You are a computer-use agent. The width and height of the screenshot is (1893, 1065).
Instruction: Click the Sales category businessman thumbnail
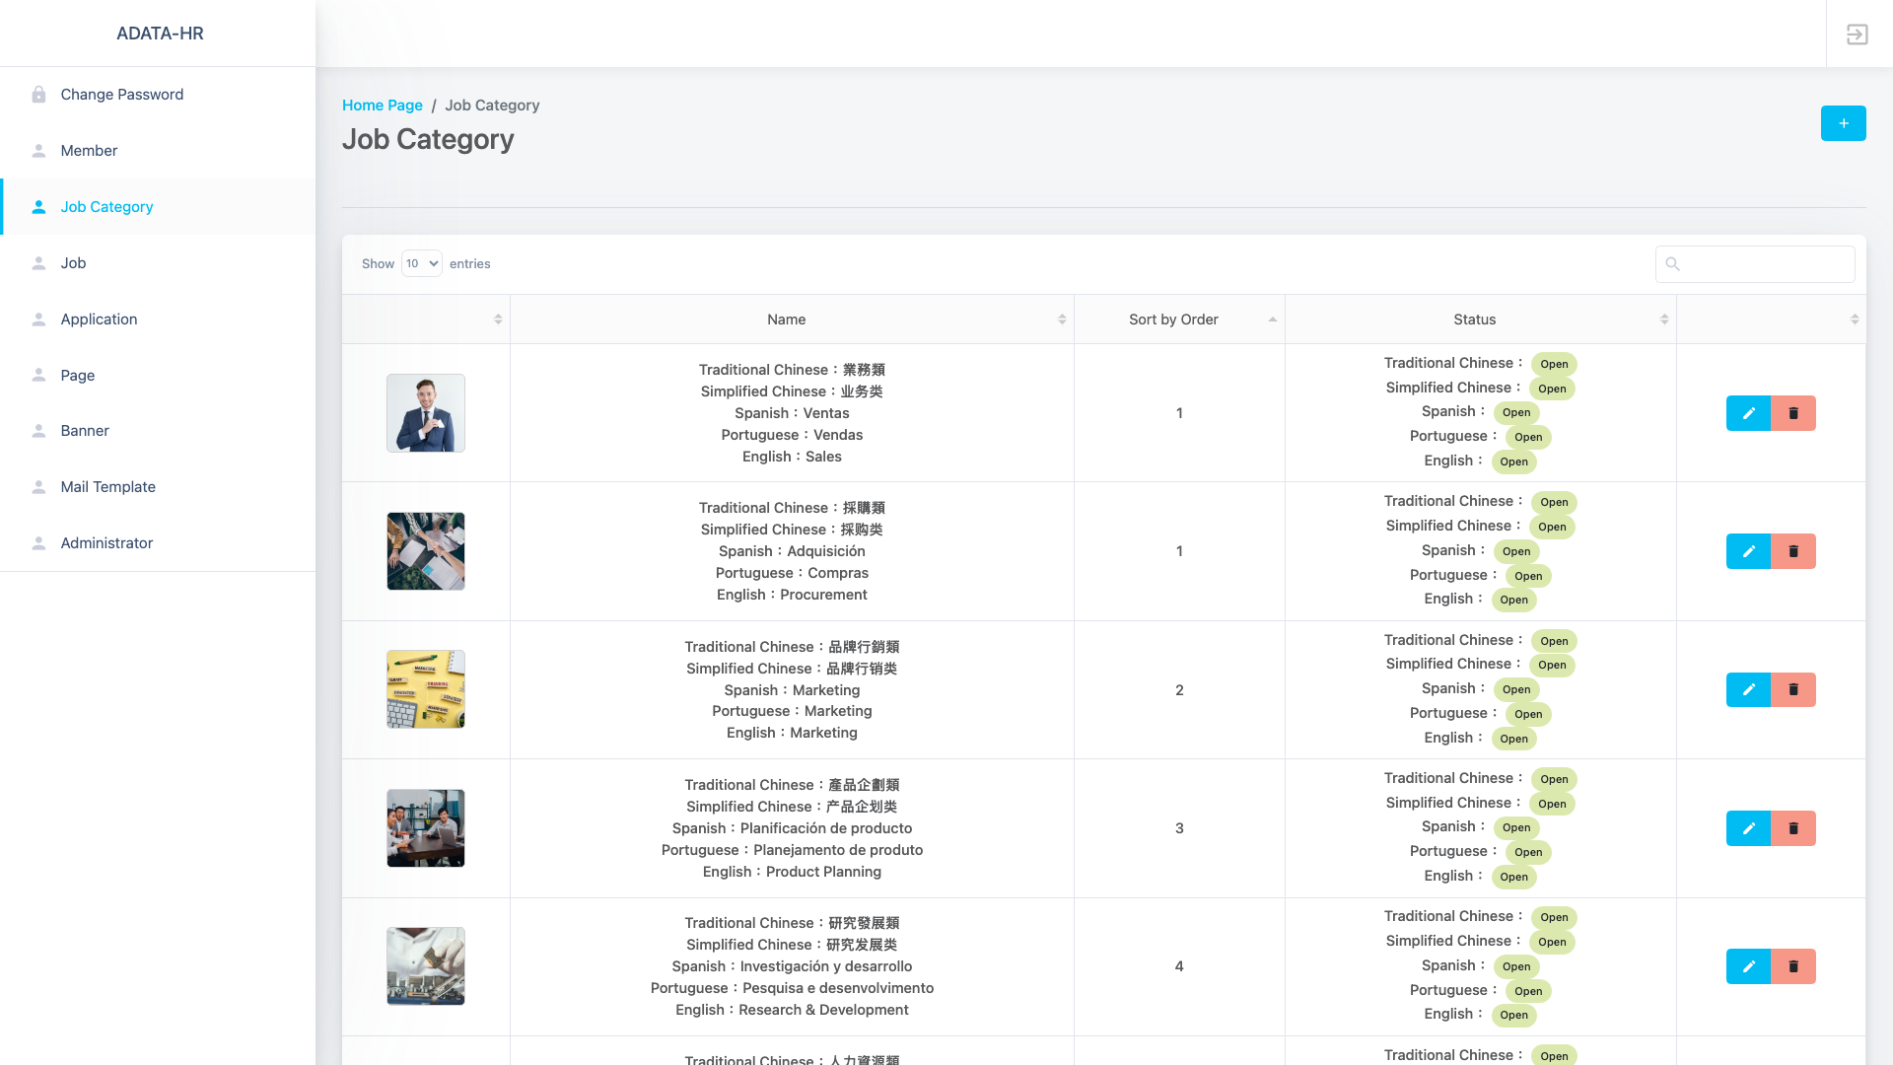[x=425, y=413]
